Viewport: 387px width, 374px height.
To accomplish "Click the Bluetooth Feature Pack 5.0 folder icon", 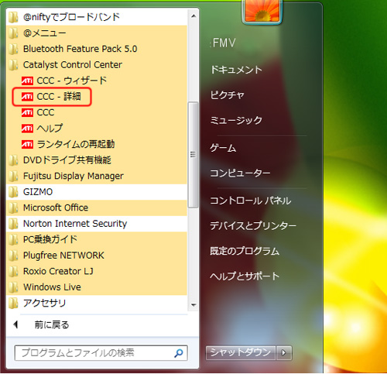I will pos(13,49).
